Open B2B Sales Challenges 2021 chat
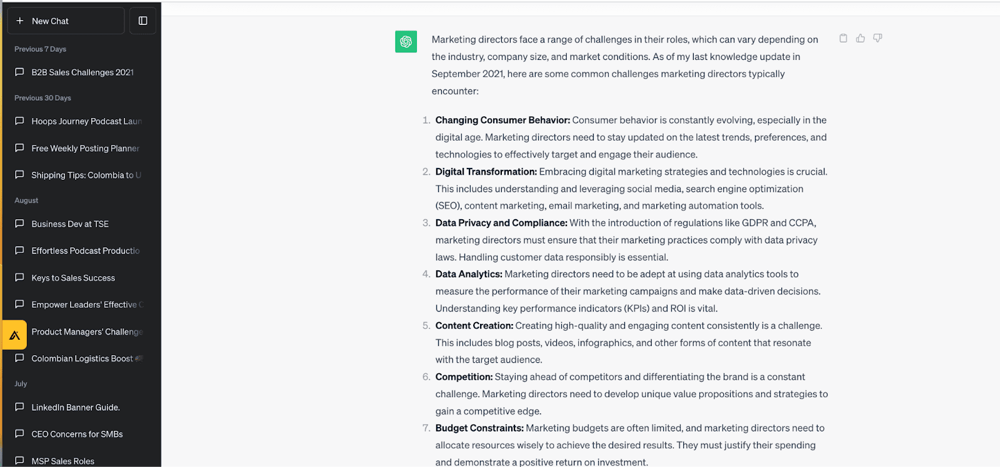Screen dimensions: 1000x467 tap(82, 72)
